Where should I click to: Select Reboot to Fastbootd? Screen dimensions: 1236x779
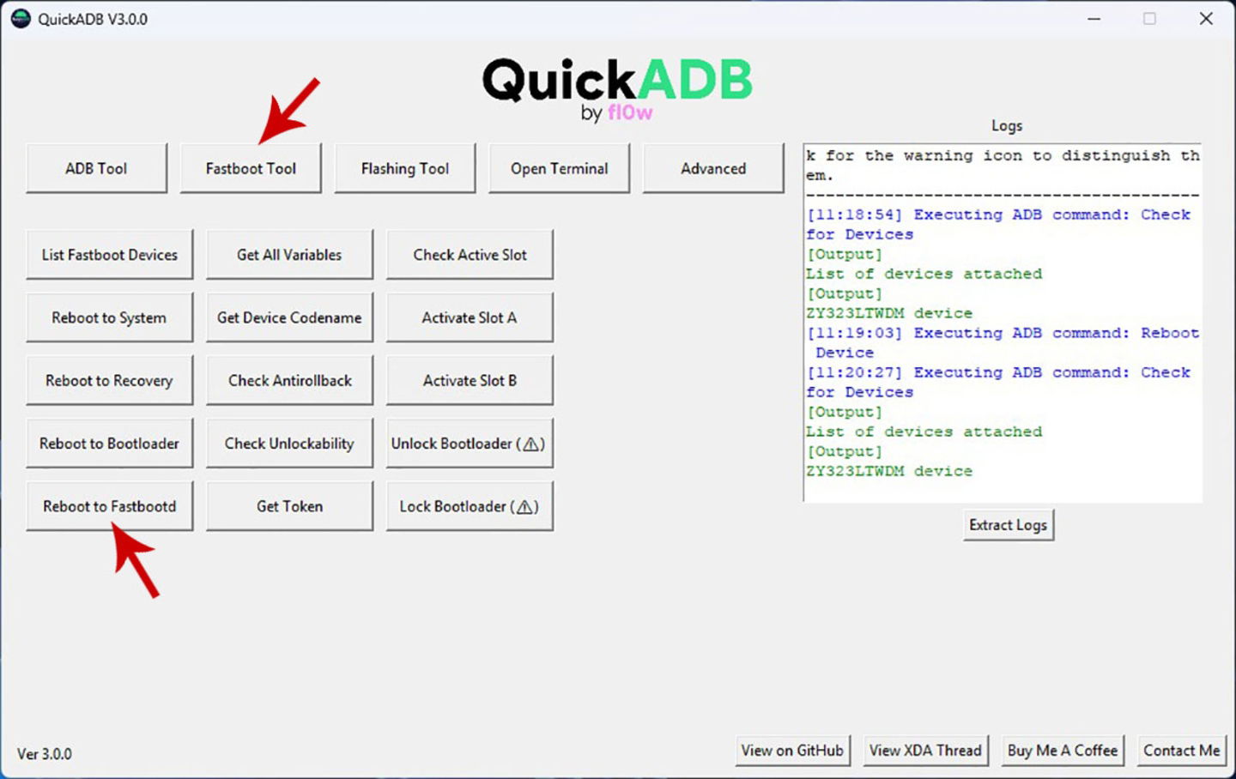pos(110,506)
